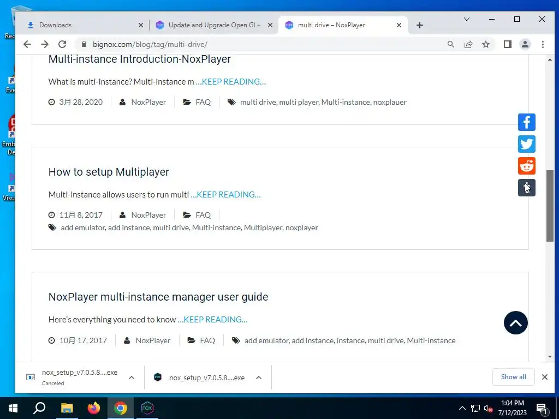Viewport: 559px width, 419px height.
Task: Select the multi drive – NoxPlayer tab
Action: [x=342, y=25]
